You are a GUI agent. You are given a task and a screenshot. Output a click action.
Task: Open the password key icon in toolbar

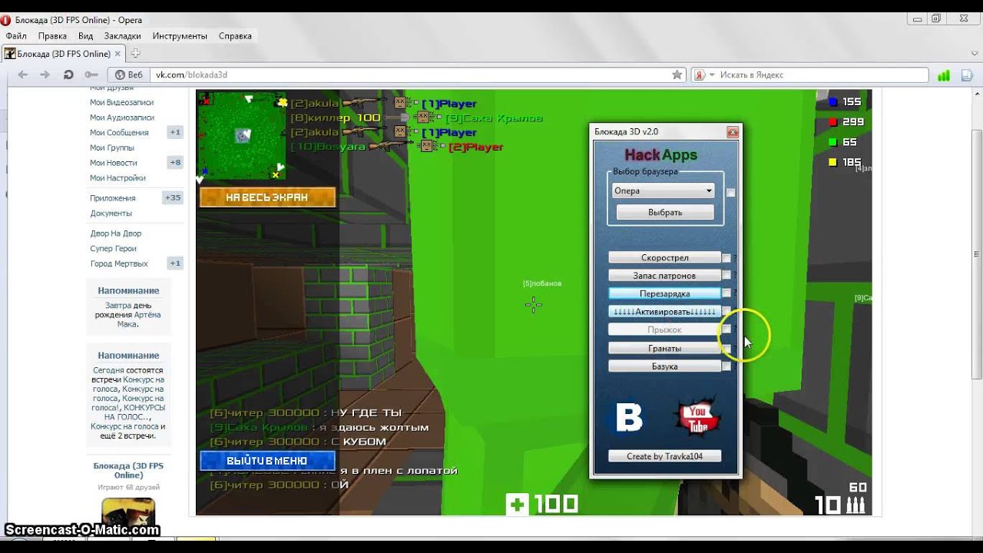(x=91, y=75)
